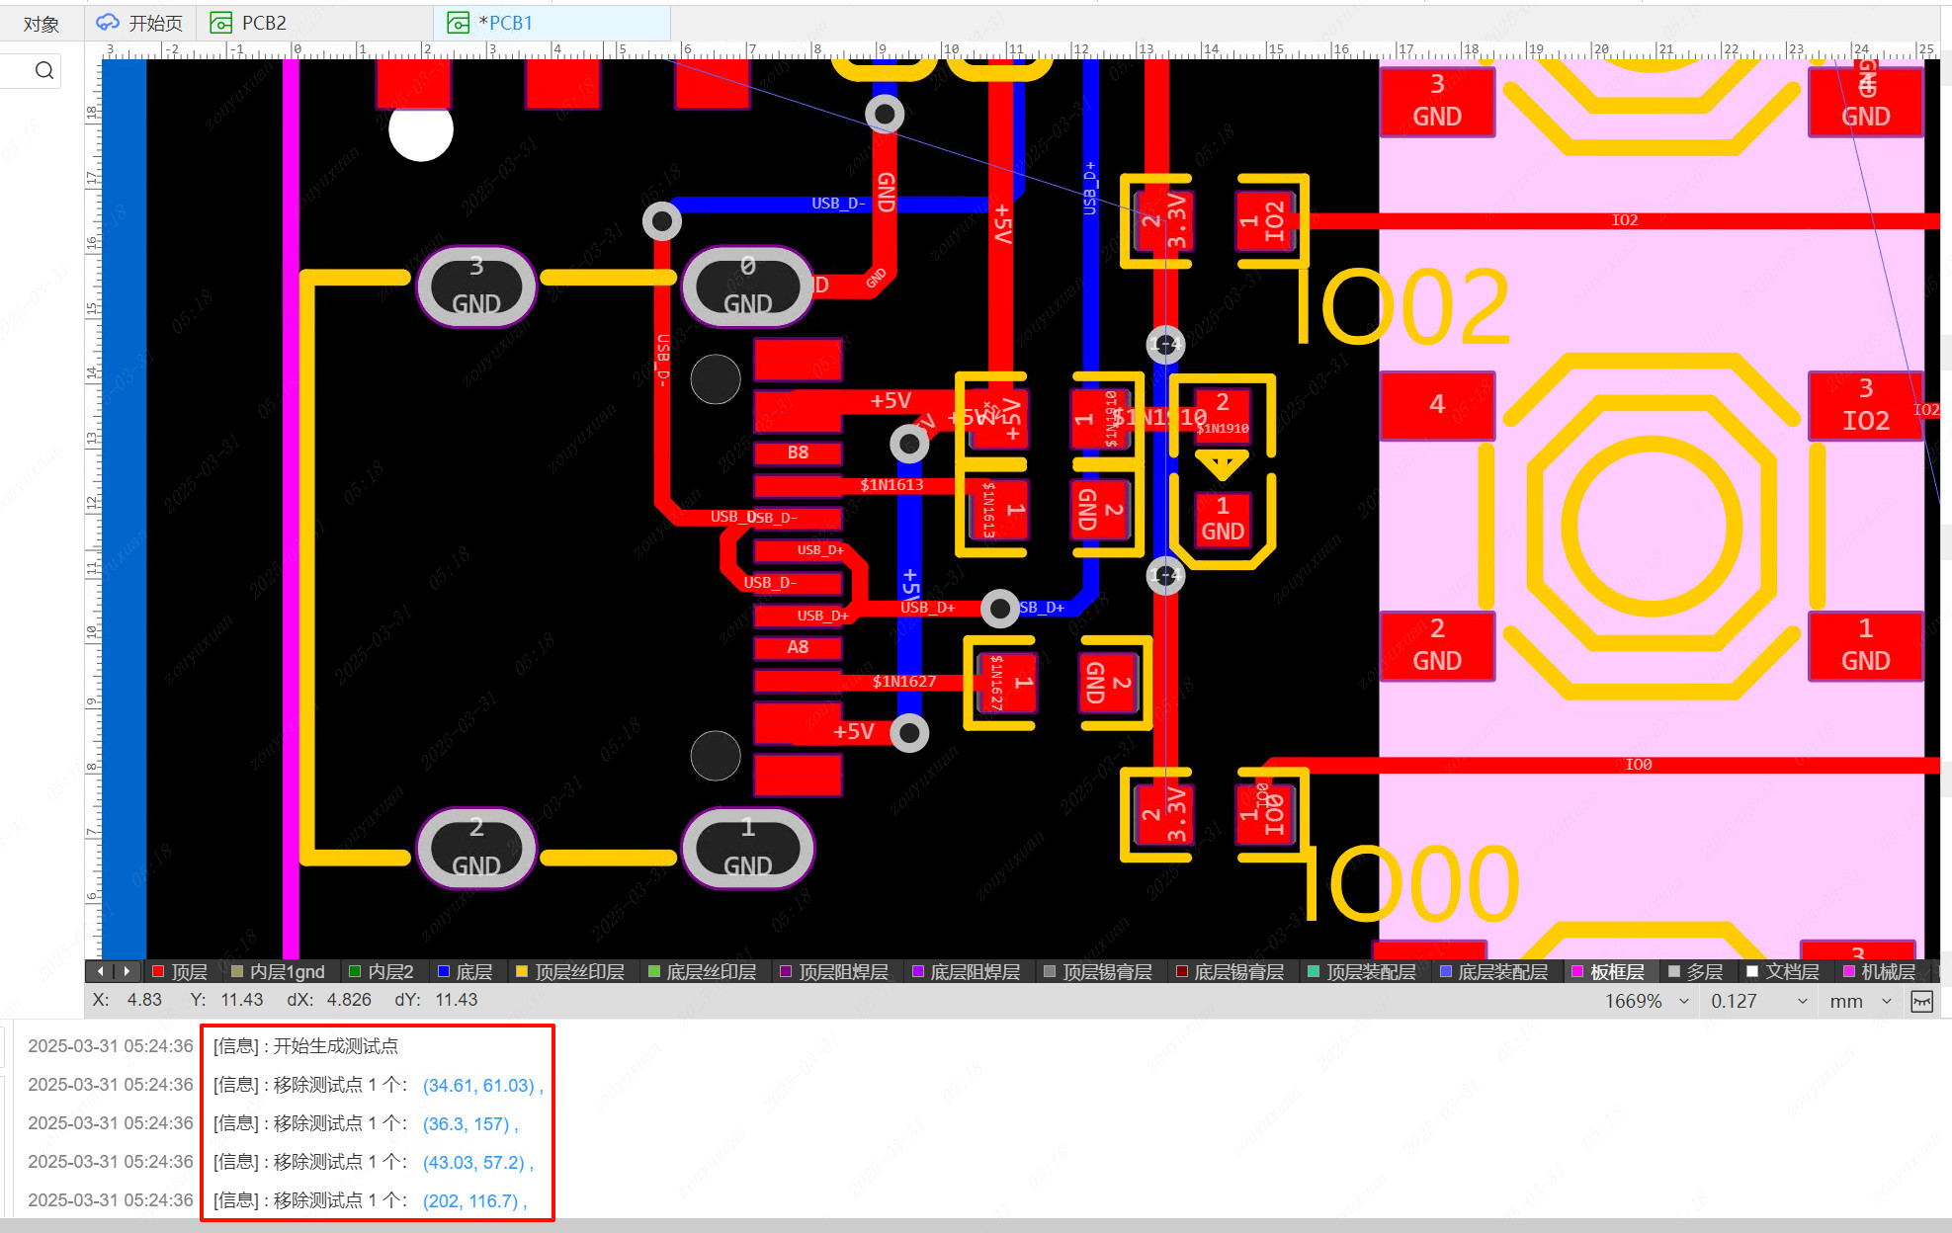Select the 底层 layer tab
This screenshot has height=1233, width=1952.
pyautogui.click(x=473, y=972)
